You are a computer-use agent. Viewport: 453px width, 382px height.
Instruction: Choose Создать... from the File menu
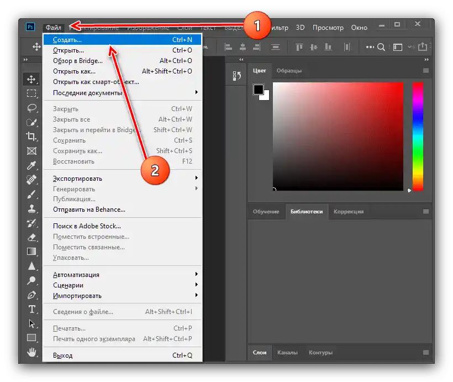click(x=122, y=40)
